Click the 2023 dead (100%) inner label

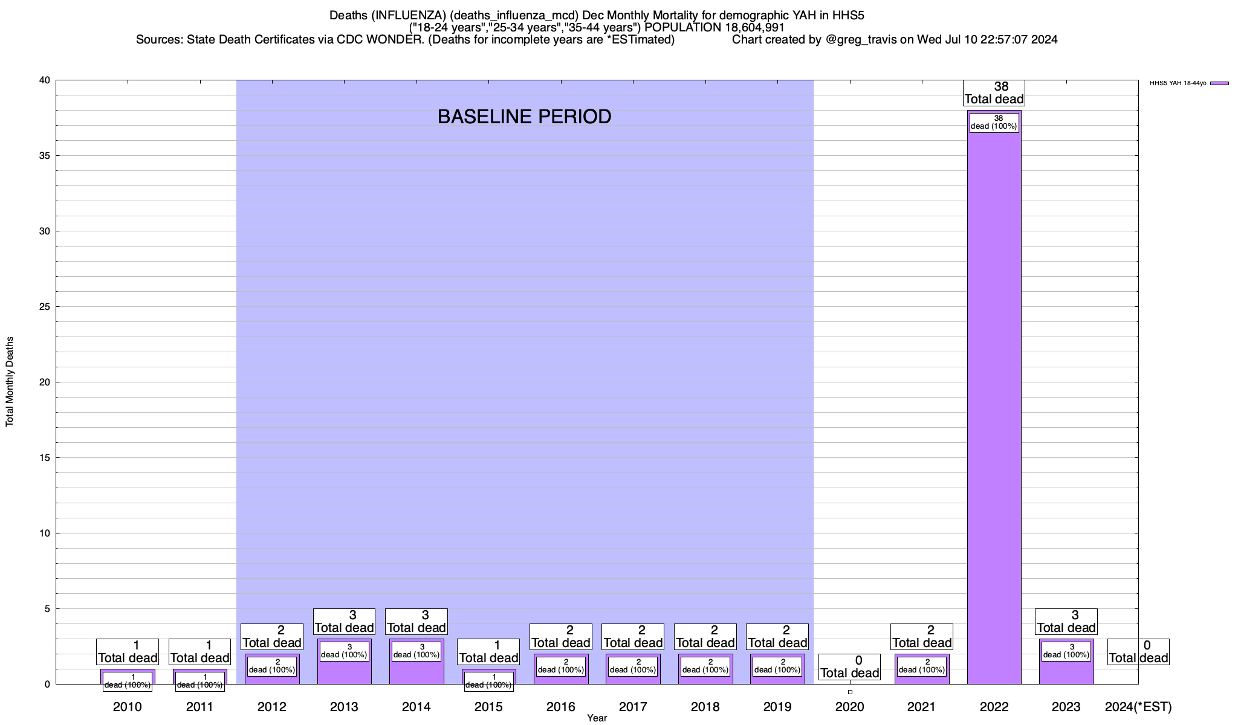(1066, 651)
